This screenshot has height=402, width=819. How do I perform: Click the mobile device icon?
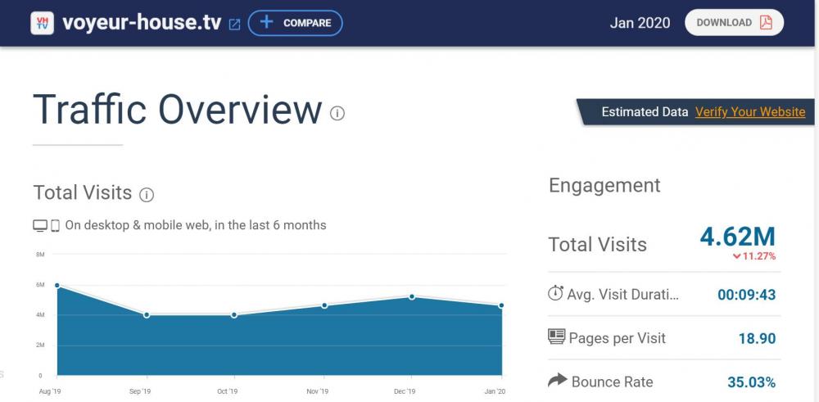56,225
